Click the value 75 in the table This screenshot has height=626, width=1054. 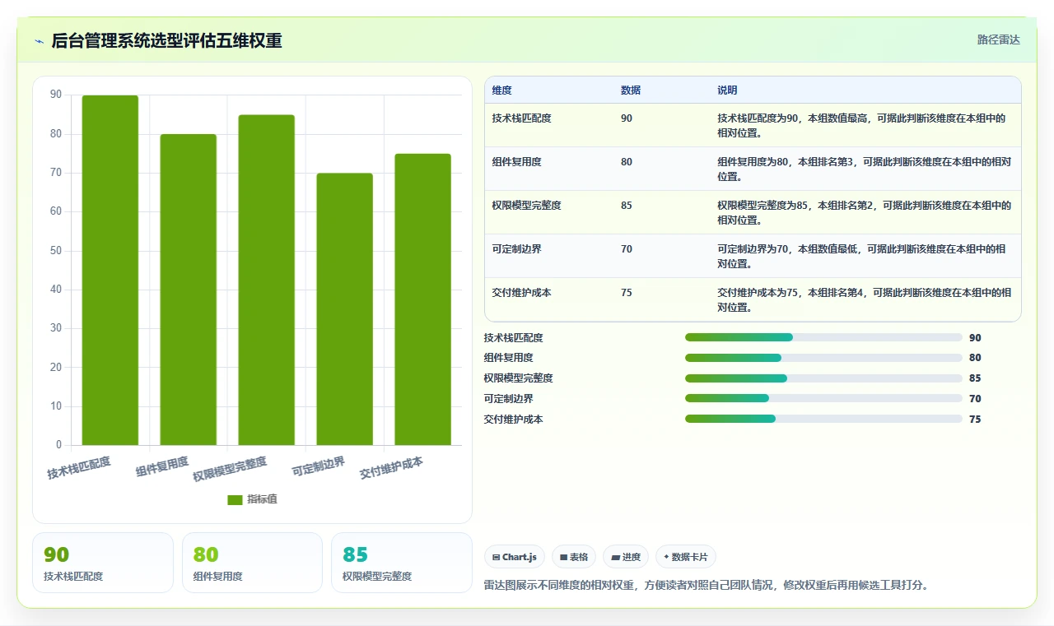click(x=627, y=293)
